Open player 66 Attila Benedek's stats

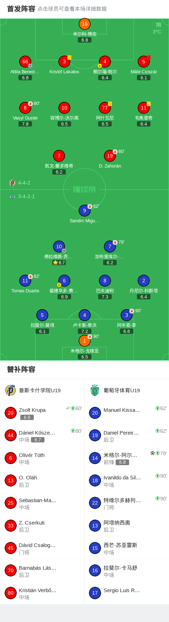25,62
